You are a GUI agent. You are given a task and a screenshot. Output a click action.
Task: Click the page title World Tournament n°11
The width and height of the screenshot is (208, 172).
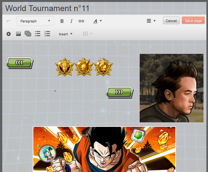click(47, 8)
